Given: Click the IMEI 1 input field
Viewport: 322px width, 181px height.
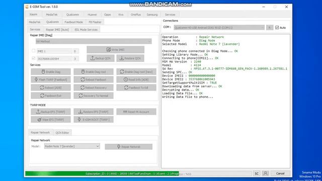Looking at the screenshot, I should pos(54,51).
